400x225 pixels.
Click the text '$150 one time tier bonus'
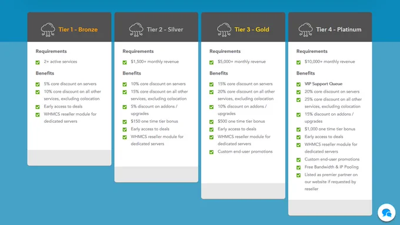coord(154,121)
